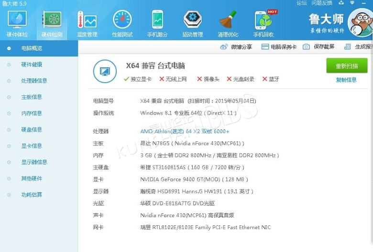
Task: Open the title bar dropdown menu arrow
Action: point(352,2)
